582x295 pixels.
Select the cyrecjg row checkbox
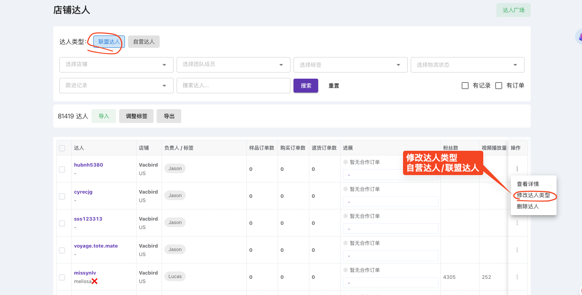click(x=62, y=196)
